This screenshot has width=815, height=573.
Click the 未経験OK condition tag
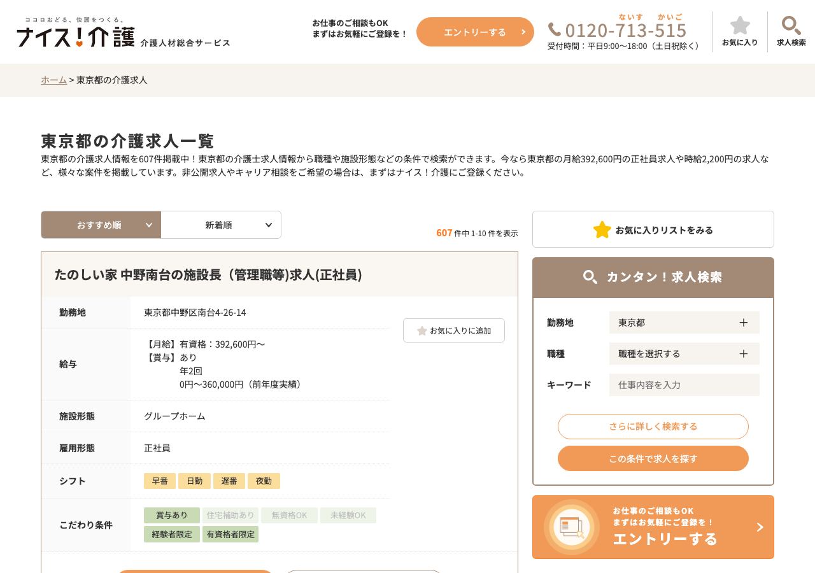348,515
